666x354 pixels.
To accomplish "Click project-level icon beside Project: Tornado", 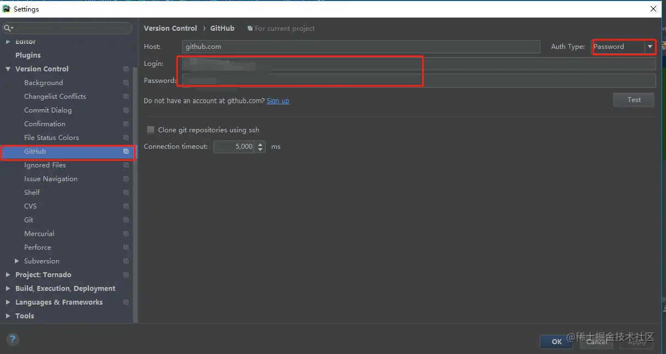I will pos(126,275).
